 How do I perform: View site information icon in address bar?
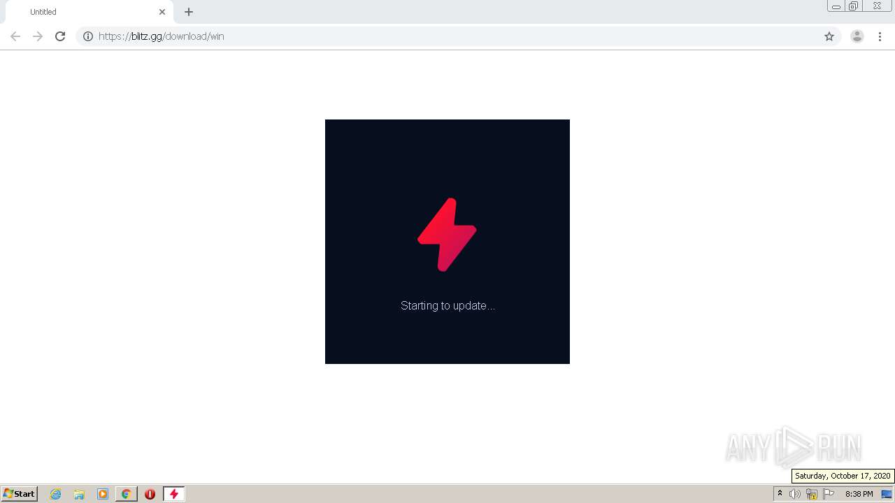(88, 36)
